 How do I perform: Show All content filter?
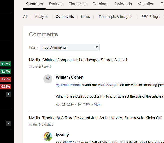click(x=25, y=17)
